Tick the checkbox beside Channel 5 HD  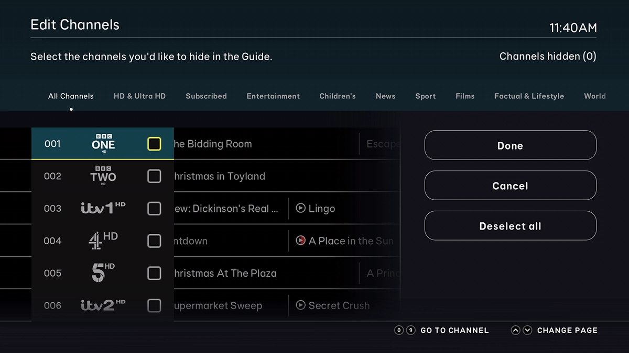[154, 273]
